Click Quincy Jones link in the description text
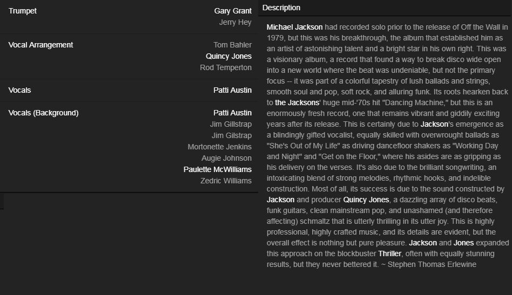 [x=366, y=200]
